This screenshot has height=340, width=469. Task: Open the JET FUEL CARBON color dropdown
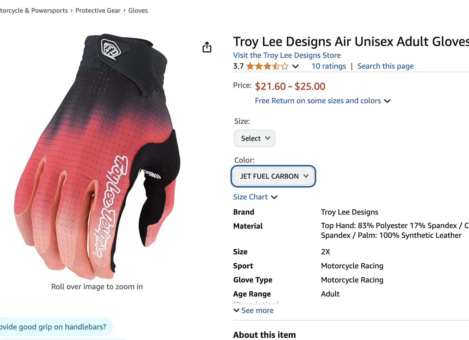[x=273, y=176]
